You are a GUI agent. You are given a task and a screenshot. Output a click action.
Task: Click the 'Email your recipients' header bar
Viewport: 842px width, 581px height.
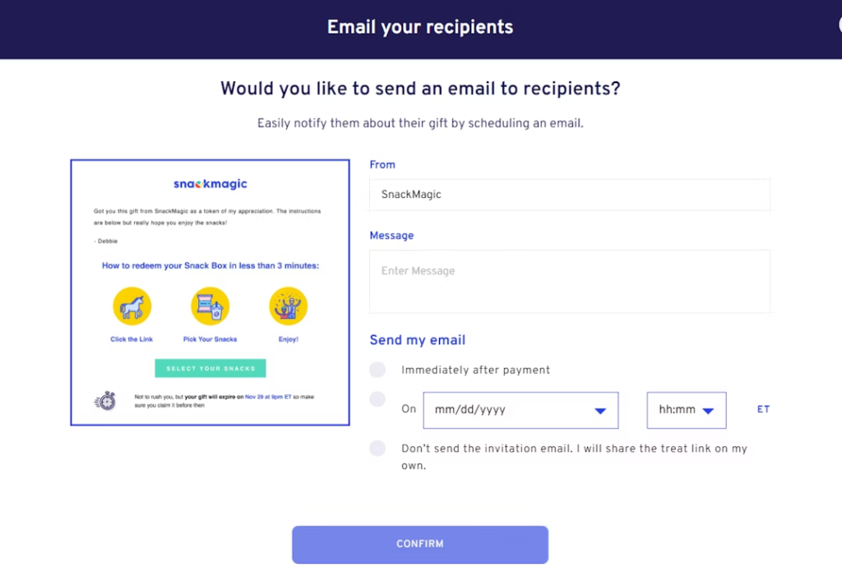(x=420, y=27)
